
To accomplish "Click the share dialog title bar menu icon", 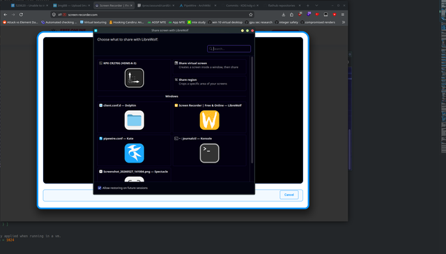I will click(96, 31).
